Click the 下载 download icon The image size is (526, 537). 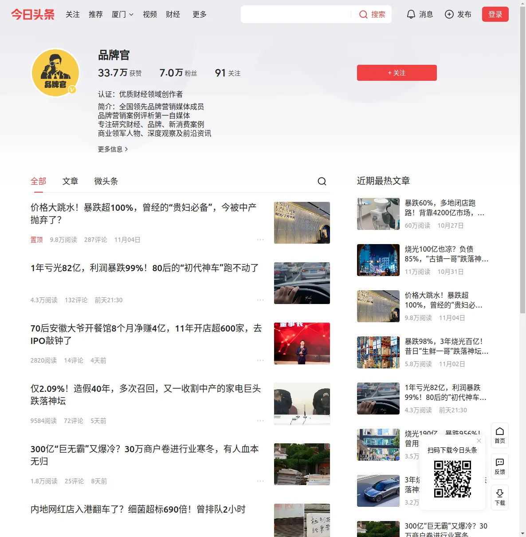tap(500, 498)
